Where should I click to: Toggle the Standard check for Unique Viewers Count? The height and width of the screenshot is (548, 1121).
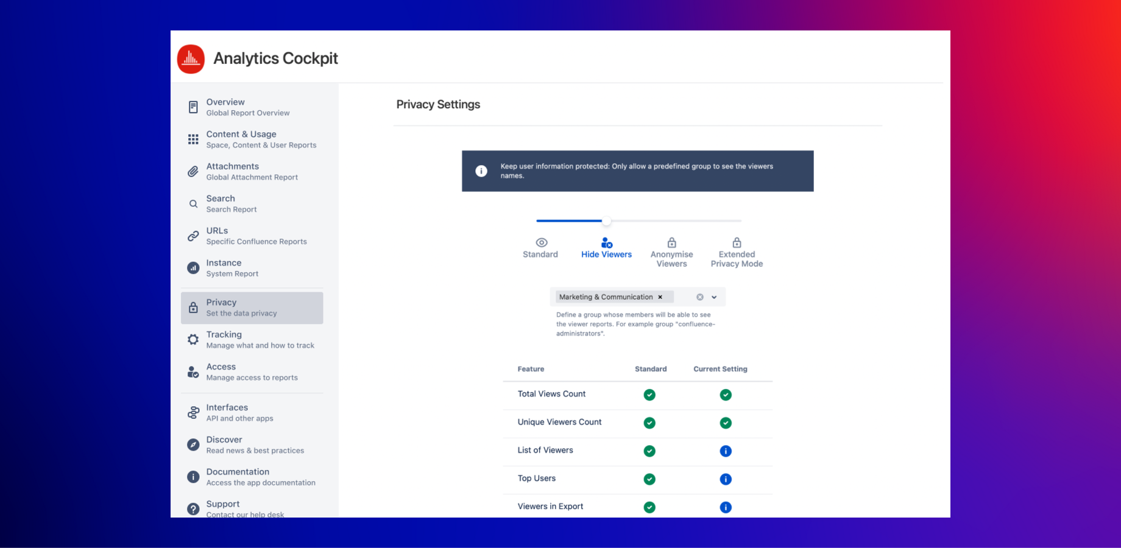coord(649,423)
